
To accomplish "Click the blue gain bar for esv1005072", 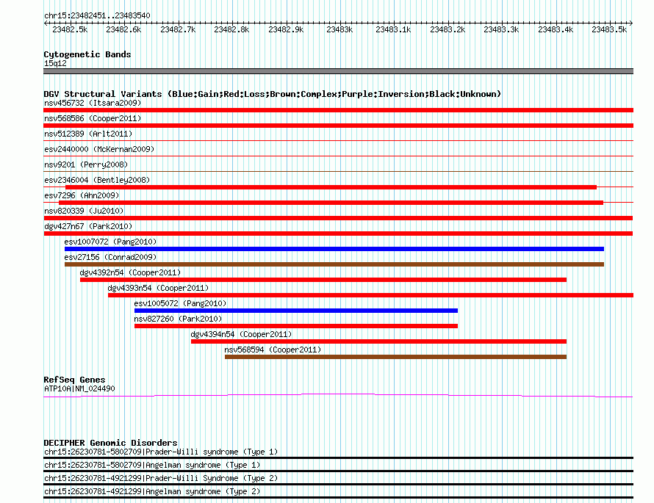I will tap(296, 311).
